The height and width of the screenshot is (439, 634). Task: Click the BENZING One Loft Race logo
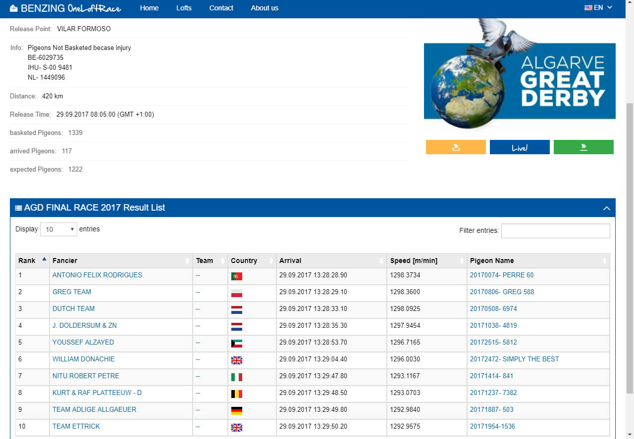tap(65, 8)
